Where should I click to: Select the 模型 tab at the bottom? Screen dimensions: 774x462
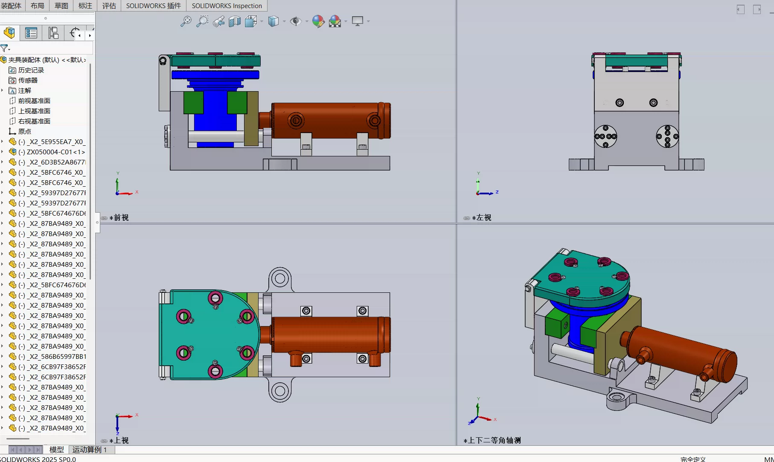57,450
